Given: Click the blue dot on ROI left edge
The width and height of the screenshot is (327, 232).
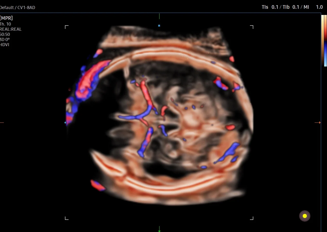Looking at the screenshot, I should pyautogui.click(x=65, y=123).
